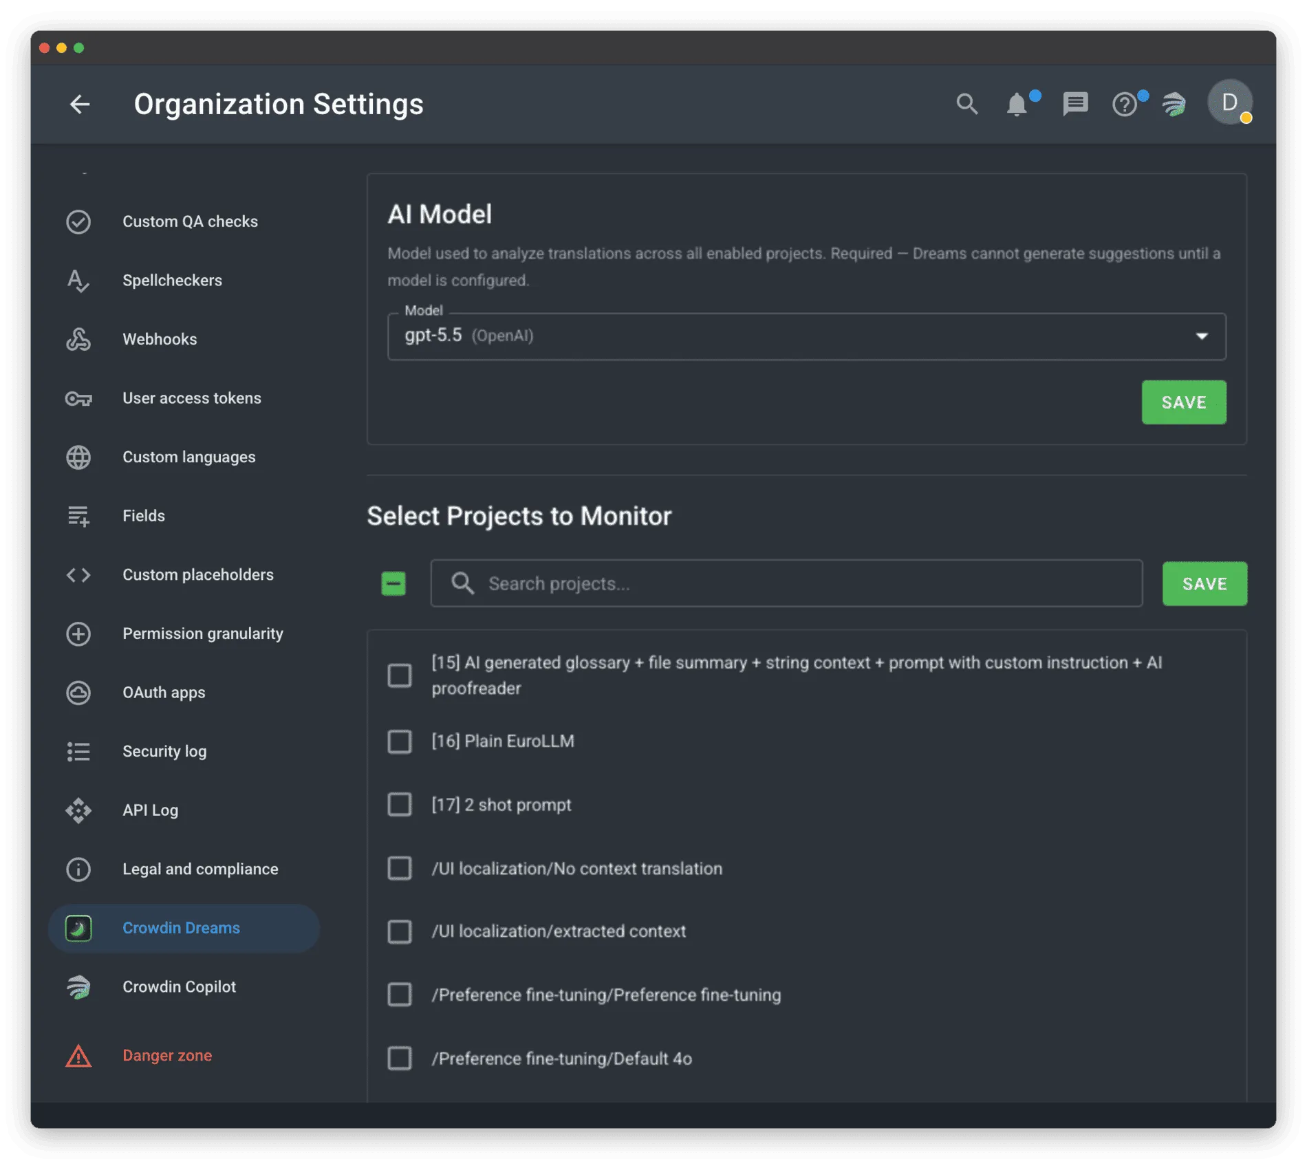The width and height of the screenshot is (1307, 1159).
Task: Open Permission granularity settings
Action: (203, 633)
